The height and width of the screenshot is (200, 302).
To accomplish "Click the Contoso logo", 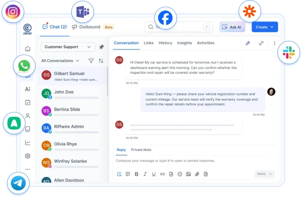I will [x=28, y=29].
